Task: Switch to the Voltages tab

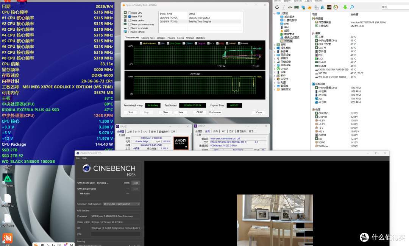Action: (161, 38)
